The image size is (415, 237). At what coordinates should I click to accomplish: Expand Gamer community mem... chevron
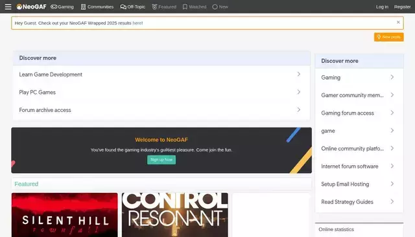(x=392, y=95)
